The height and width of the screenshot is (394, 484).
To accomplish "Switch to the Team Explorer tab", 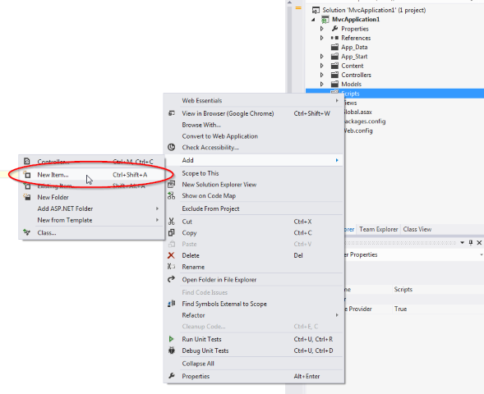I will pyautogui.click(x=379, y=229).
